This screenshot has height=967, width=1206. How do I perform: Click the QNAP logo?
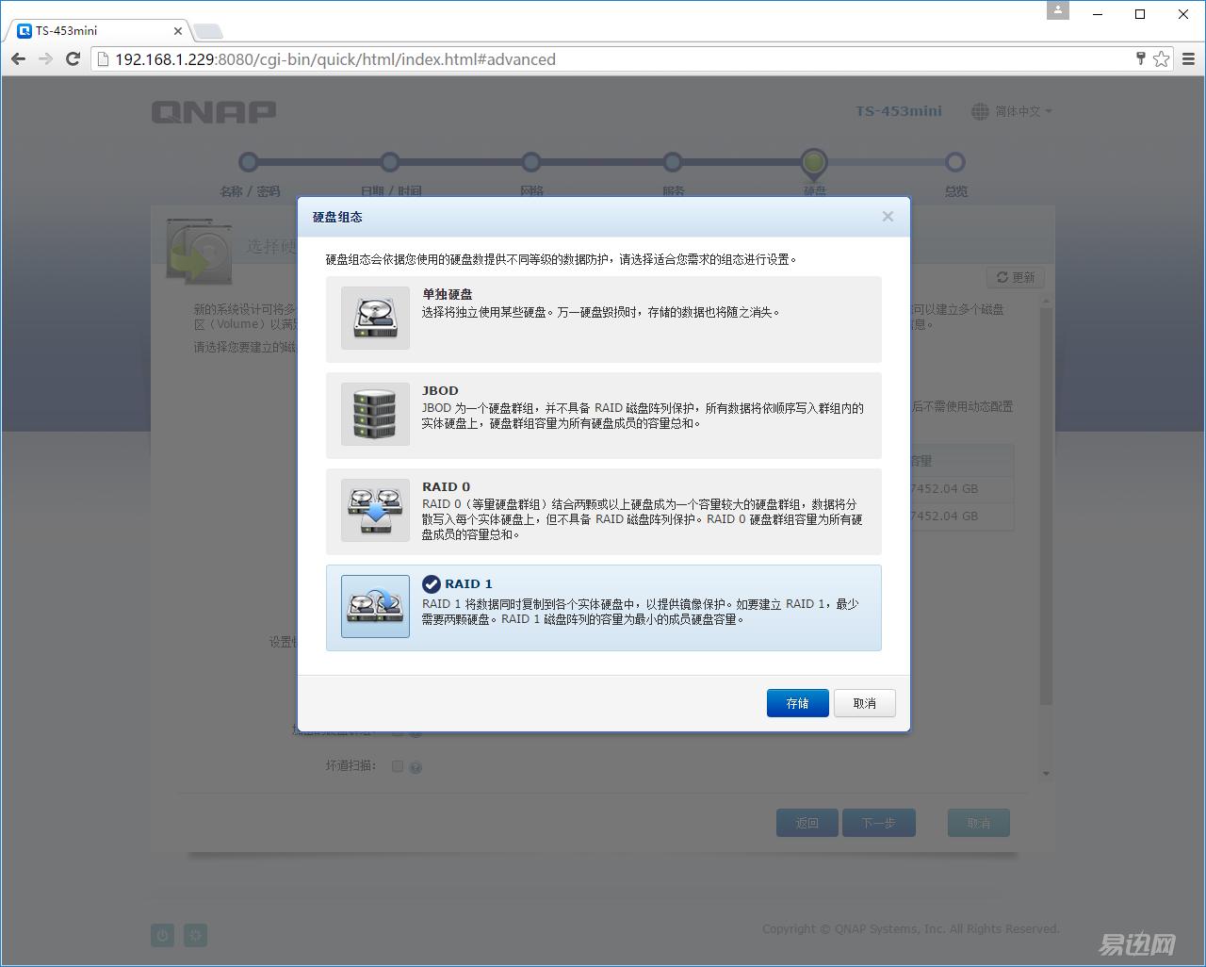214,112
